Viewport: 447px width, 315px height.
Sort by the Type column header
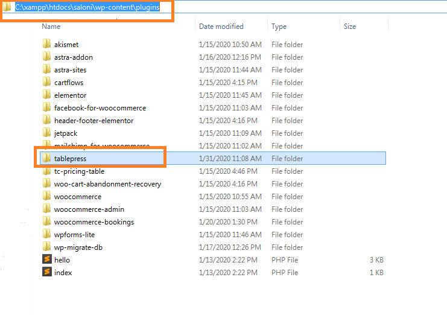[x=279, y=27]
